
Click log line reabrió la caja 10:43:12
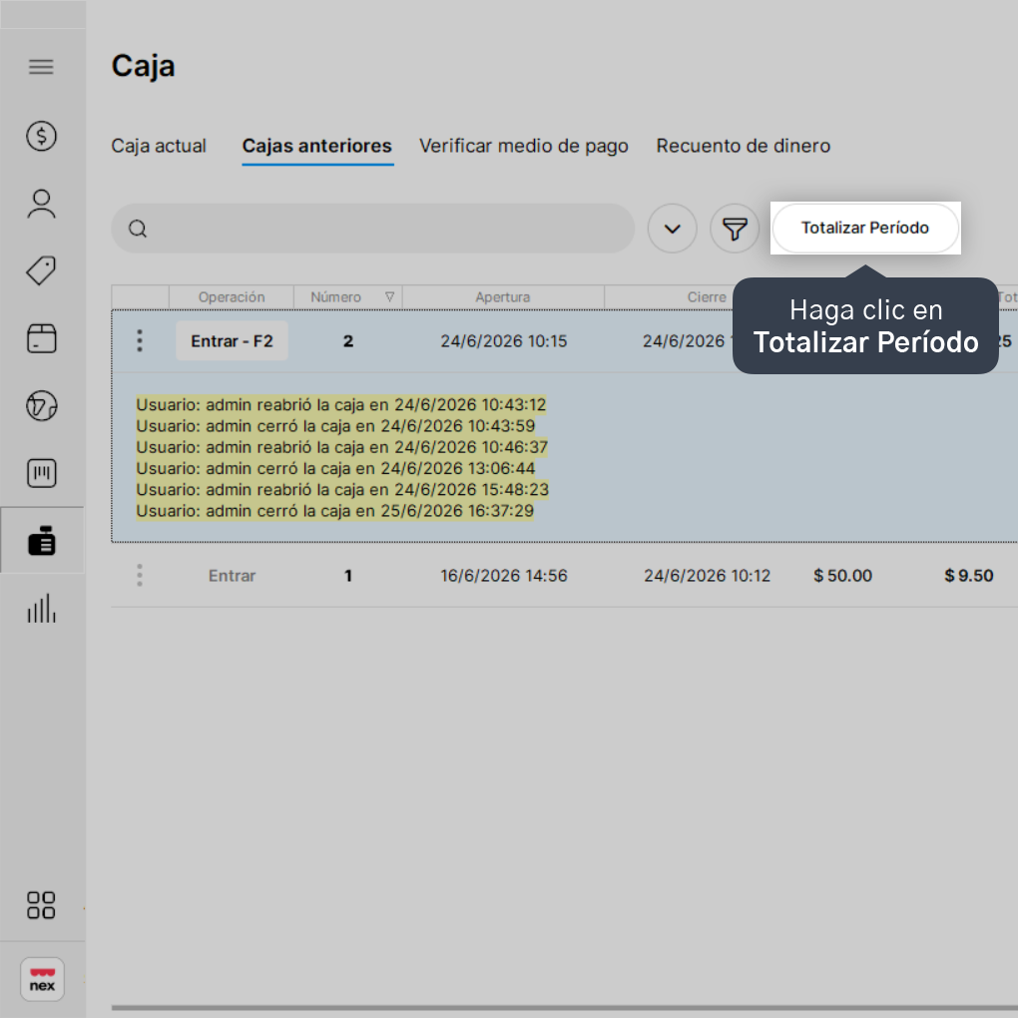pyautogui.click(x=341, y=404)
